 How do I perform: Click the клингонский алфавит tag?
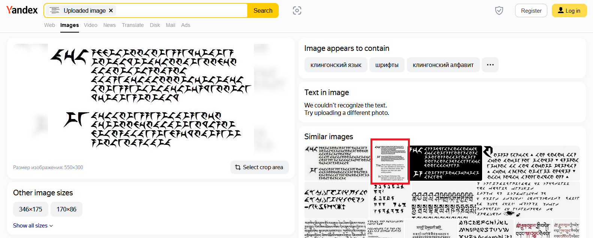(443, 65)
